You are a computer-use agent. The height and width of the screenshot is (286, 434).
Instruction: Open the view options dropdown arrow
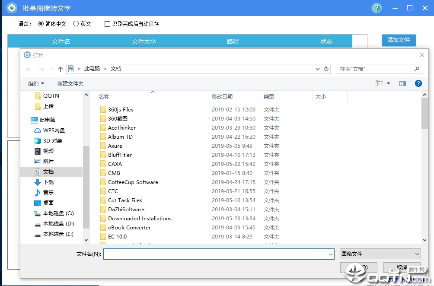[x=388, y=83]
